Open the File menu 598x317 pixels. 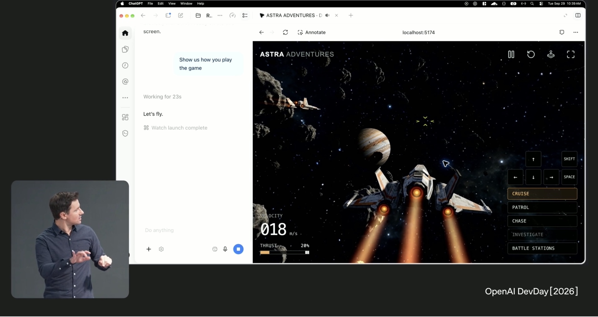150,4
